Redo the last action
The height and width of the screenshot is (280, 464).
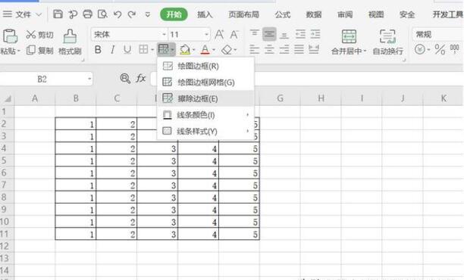132,14
